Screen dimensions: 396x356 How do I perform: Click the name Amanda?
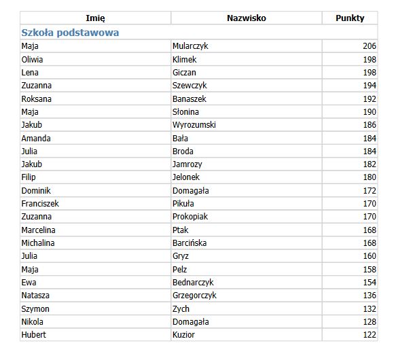pyautogui.click(x=36, y=138)
